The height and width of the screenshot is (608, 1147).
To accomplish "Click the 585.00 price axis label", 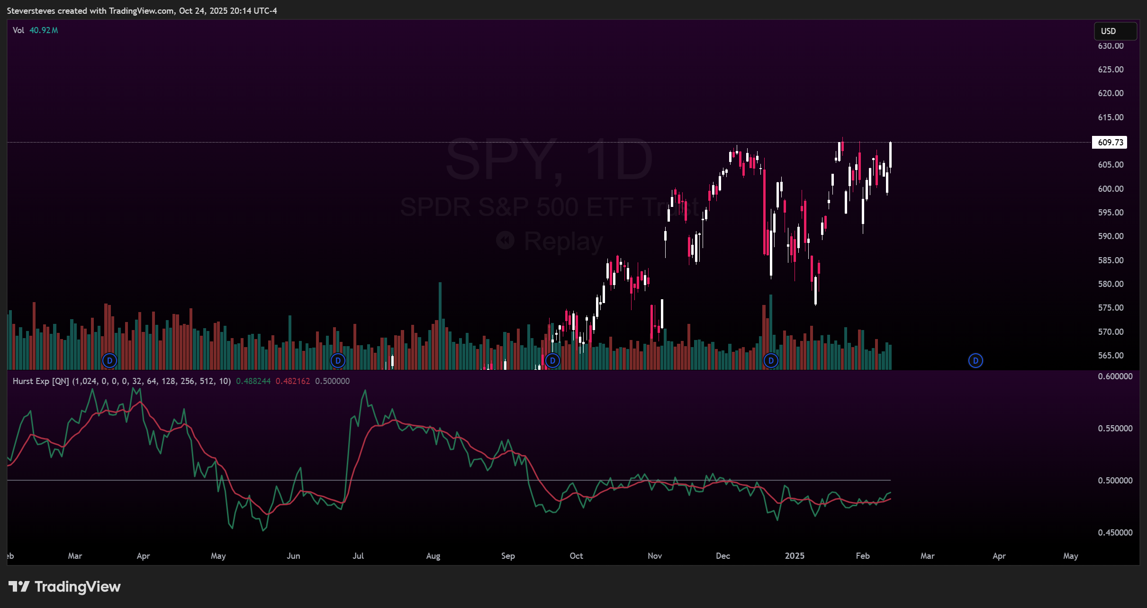I will coord(1111,260).
